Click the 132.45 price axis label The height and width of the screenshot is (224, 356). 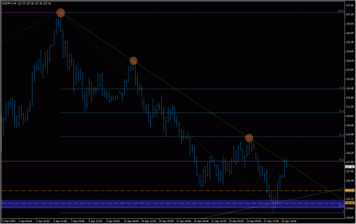[350, 89]
